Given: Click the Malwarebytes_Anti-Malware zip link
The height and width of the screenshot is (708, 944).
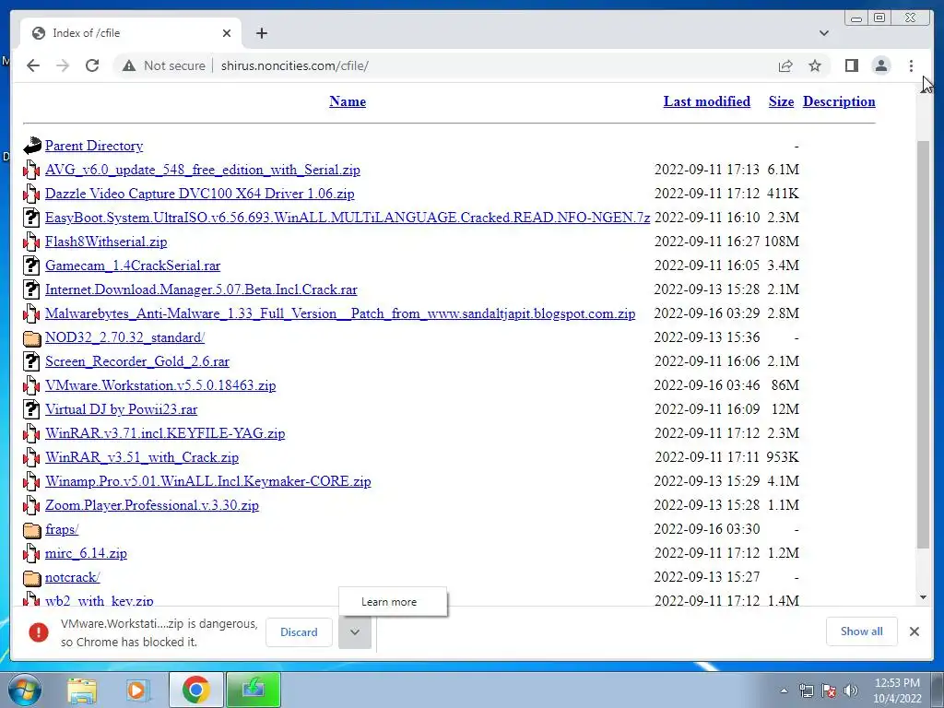Looking at the screenshot, I should (340, 313).
